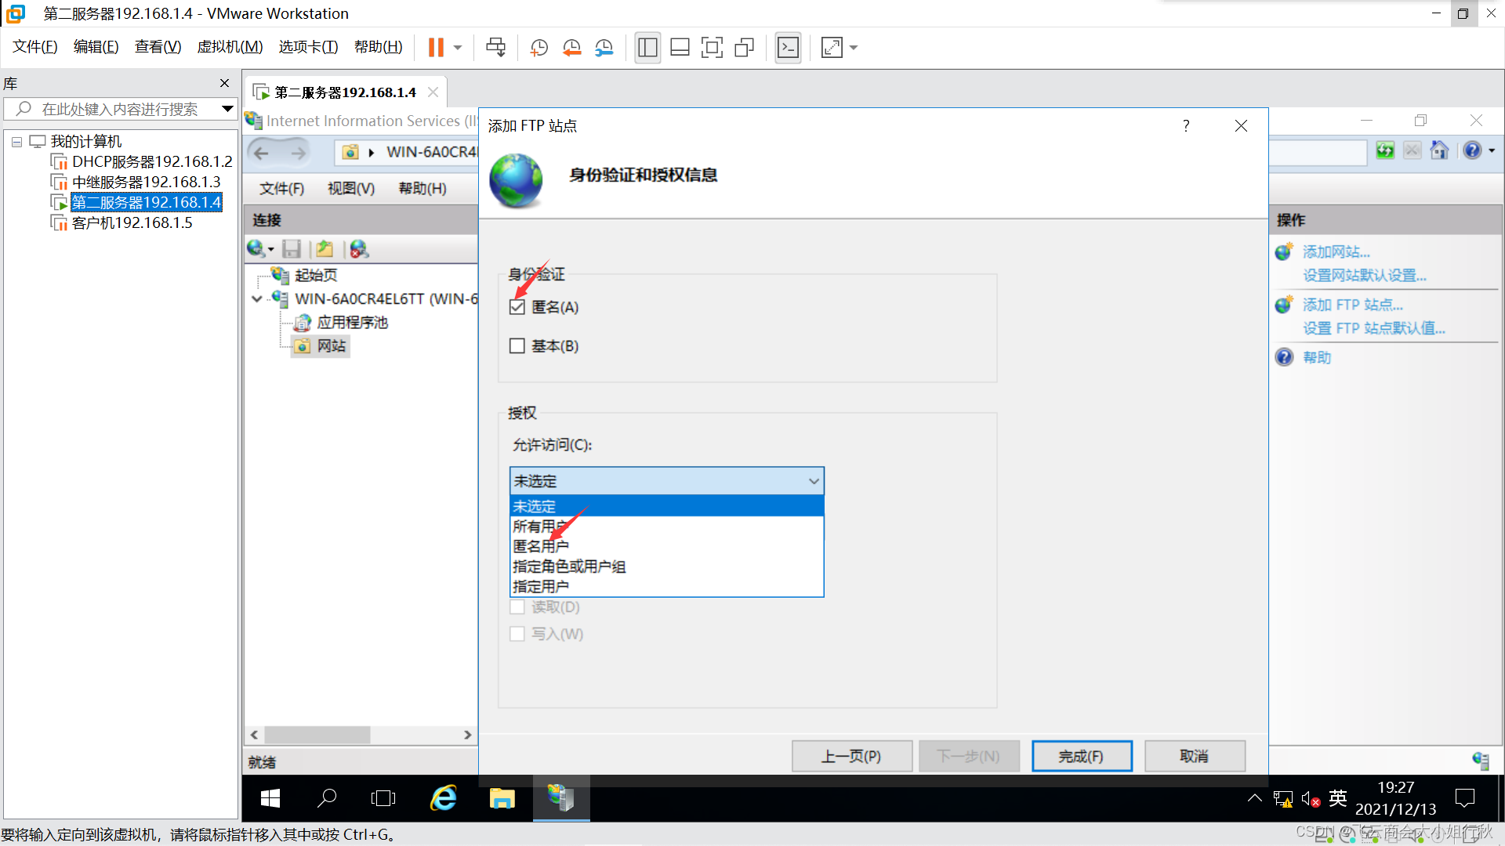
Task: Select DHCP服务器192.168.1.2 in library
Action: (x=152, y=161)
